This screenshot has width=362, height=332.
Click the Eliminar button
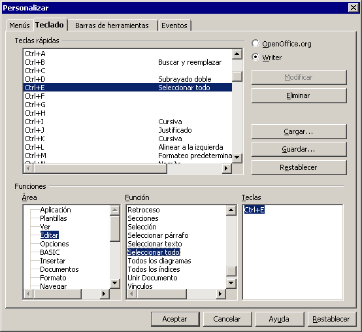tap(299, 95)
